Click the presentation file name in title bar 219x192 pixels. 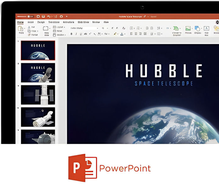point(131,16)
